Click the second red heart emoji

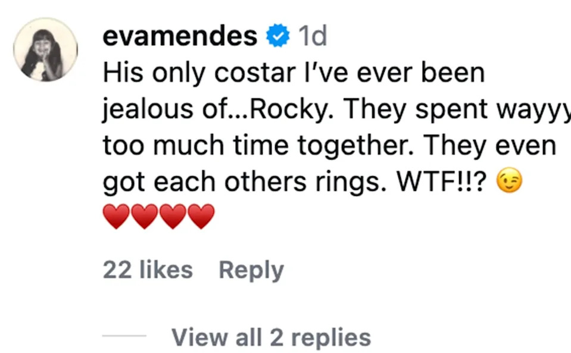(145, 216)
